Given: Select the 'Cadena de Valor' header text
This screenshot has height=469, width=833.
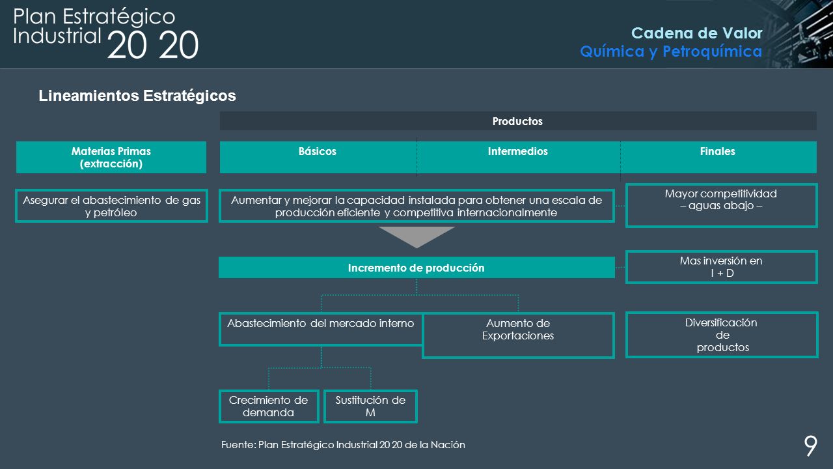Looking at the screenshot, I should 697,33.
